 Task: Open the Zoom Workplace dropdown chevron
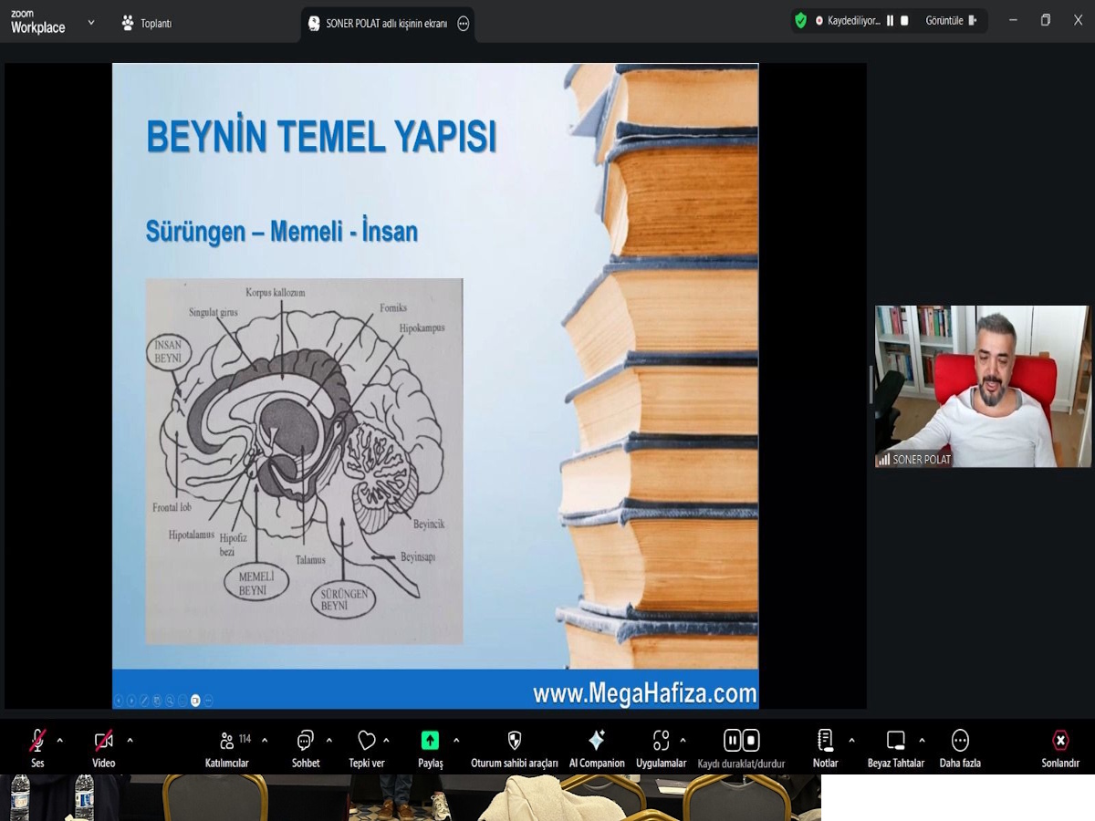pos(91,22)
